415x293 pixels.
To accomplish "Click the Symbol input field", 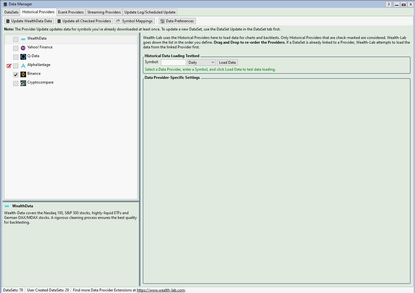I will click(174, 62).
